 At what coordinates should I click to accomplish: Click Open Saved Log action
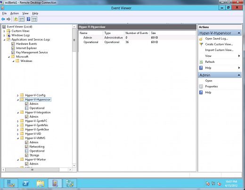tap(216, 39)
